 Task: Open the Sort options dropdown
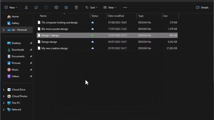tap(91, 7)
